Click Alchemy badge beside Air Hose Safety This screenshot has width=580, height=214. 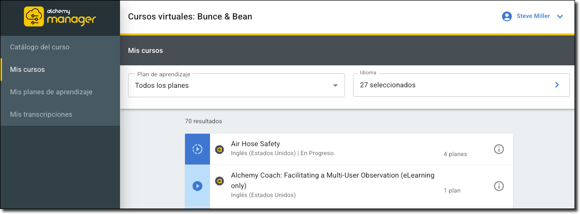[x=219, y=149]
